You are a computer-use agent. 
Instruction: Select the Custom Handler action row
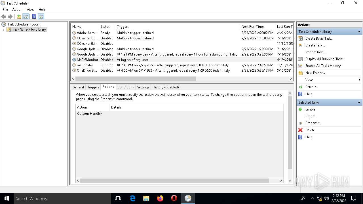(179, 114)
